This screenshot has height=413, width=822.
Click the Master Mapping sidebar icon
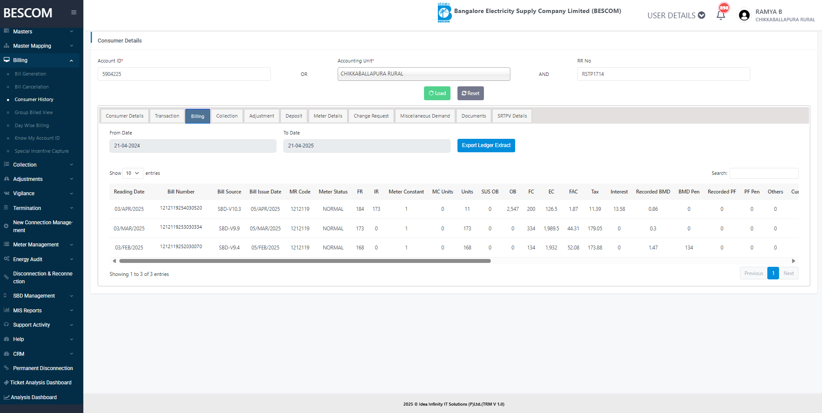(x=7, y=46)
